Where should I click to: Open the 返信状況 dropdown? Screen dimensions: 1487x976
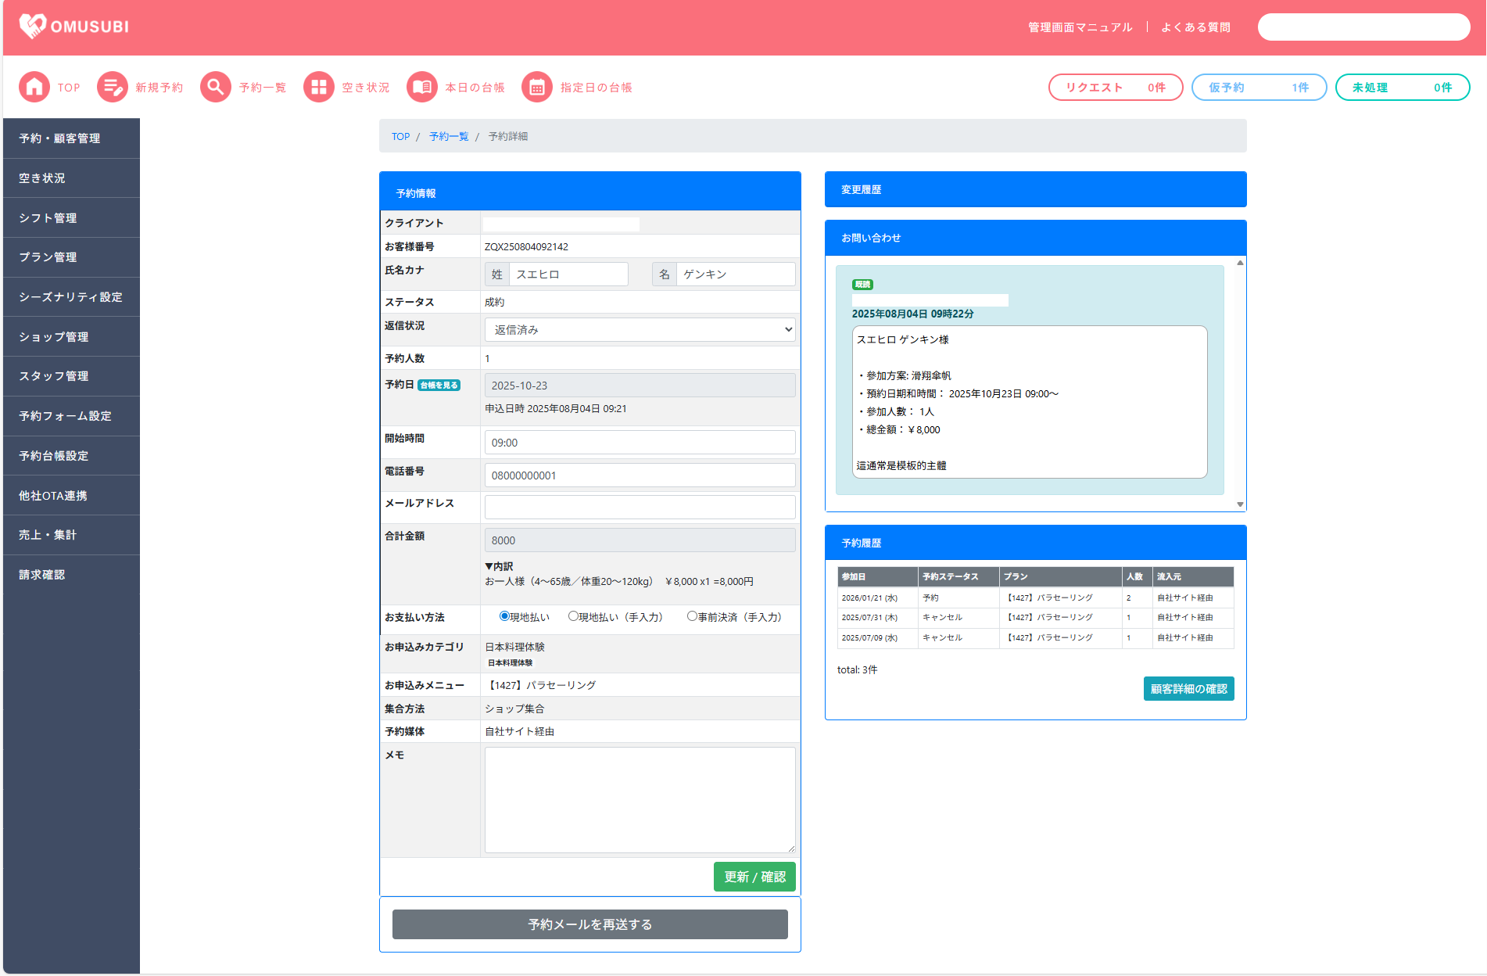[640, 330]
